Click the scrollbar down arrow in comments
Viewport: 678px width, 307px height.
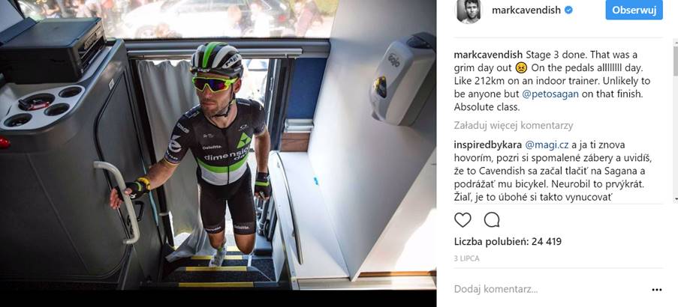pos(676,199)
